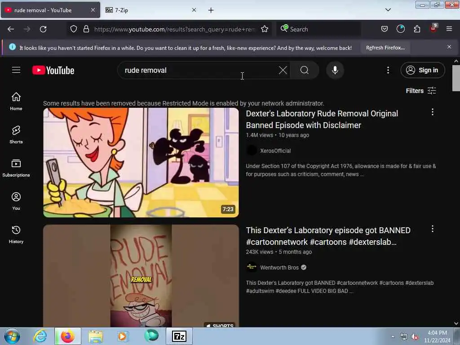Dismiss the Firefox refresh notification bar
The image size is (460, 345).
[449, 47]
